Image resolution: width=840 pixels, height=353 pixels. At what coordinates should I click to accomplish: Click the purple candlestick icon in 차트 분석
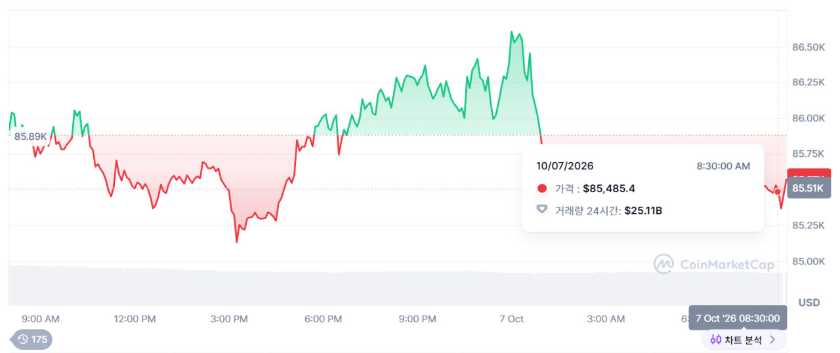[x=716, y=340]
